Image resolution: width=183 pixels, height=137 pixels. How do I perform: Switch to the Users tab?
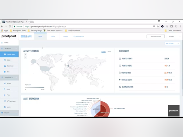(x=66, y=37)
